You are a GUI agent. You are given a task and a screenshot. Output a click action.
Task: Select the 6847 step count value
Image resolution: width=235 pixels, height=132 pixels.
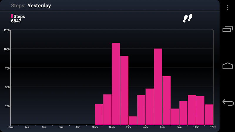coord(16,21)
